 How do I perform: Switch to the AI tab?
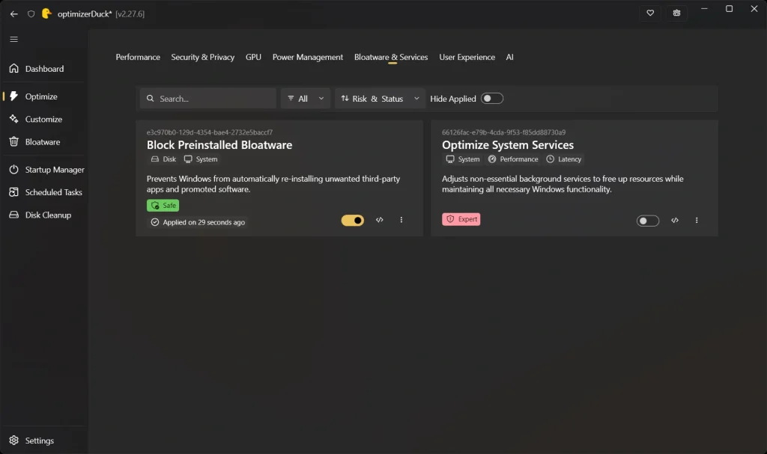(x=509, y=57)
